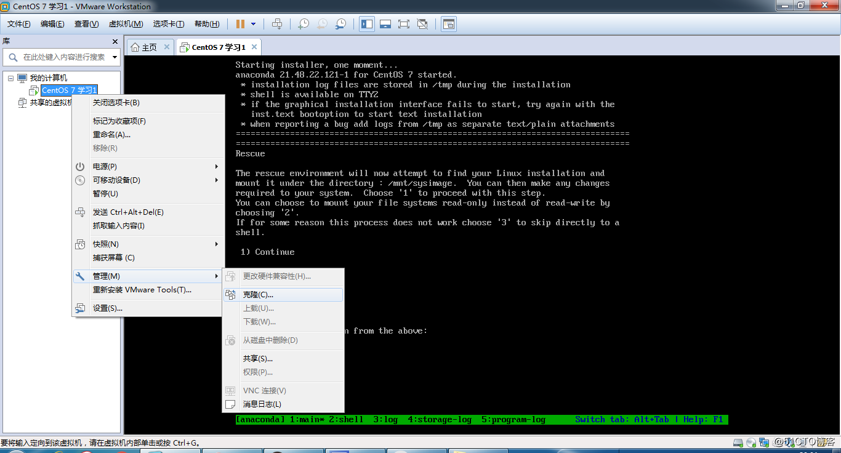
Task: Open the snapshot manager toolbar icon
Action: coord(340,24)
